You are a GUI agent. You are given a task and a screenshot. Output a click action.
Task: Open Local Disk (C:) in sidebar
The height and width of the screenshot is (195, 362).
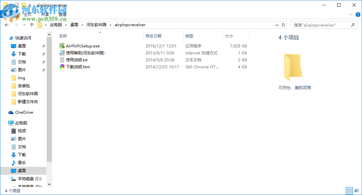(x=30, y=178)
